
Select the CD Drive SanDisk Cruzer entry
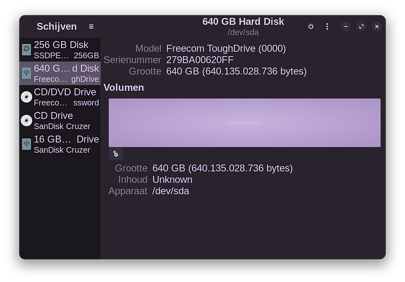62,121
